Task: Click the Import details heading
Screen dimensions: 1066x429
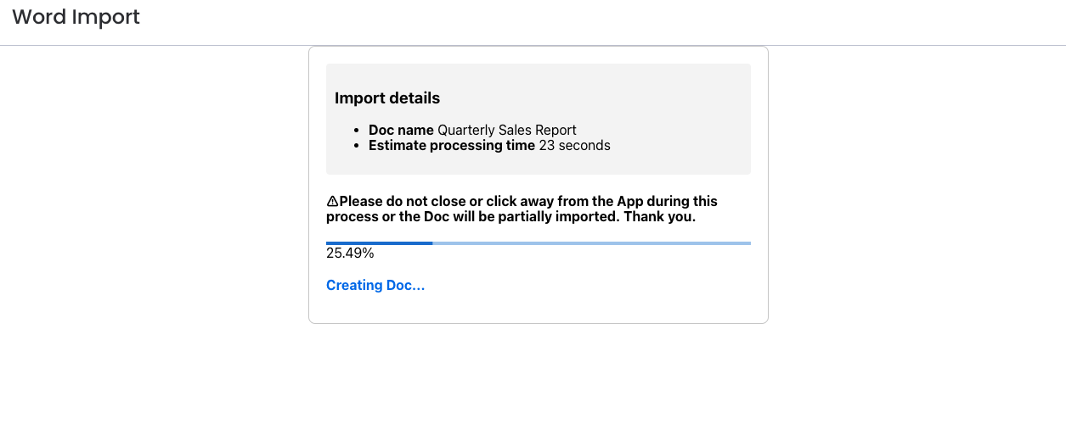Action: pos(387,98)
